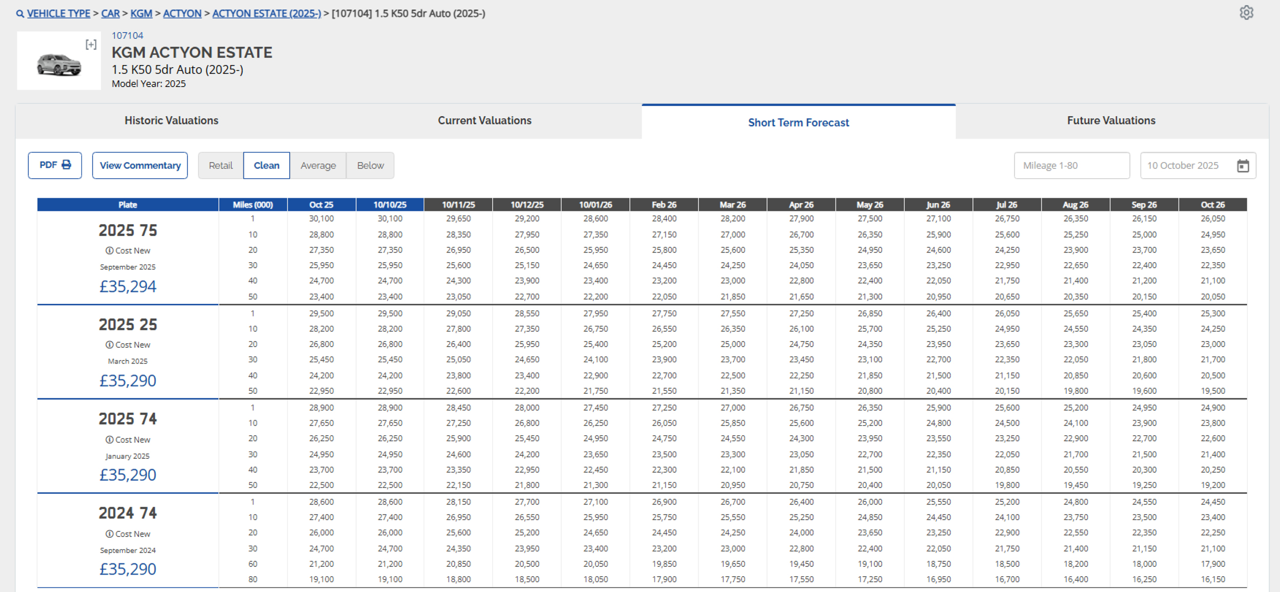Switch to the Historic Valuations tab

[x=171, y=120]
